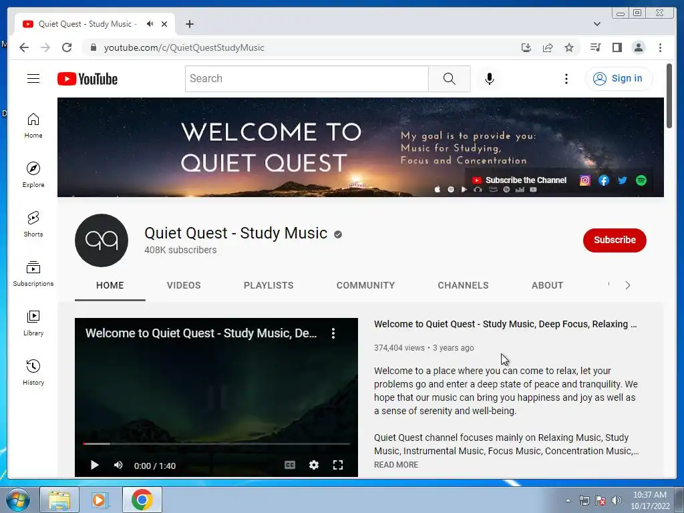Open the Instagram link on banner

coord(585,180)
